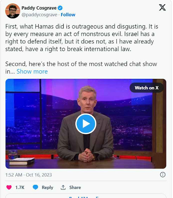Open Paddy Cosgrave's profile picture

(x=13, y=11)
